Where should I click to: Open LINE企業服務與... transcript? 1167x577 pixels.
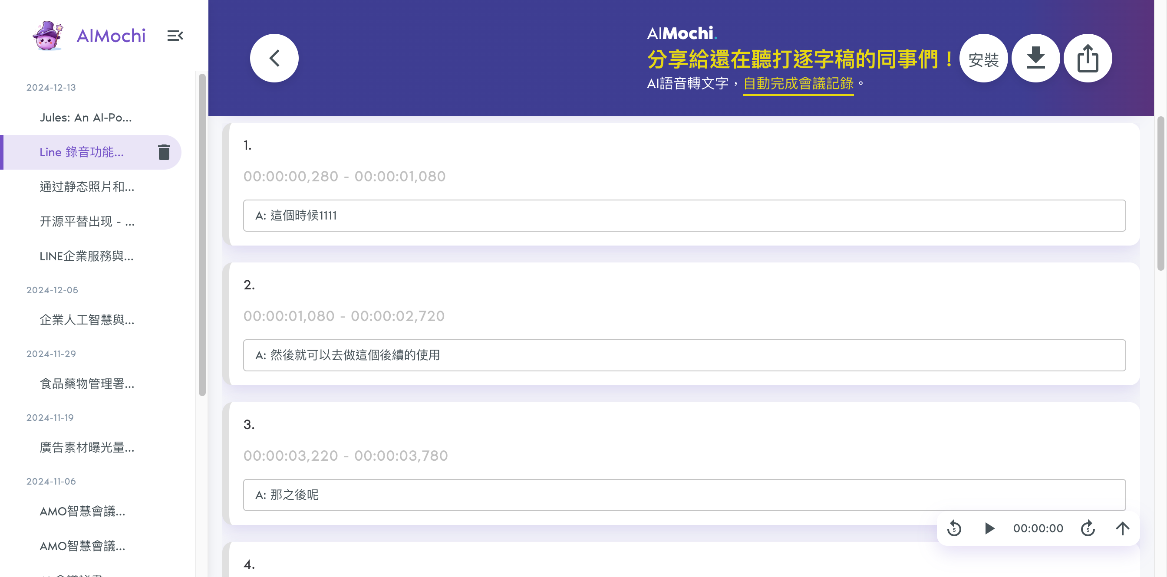tap(86, 256)
